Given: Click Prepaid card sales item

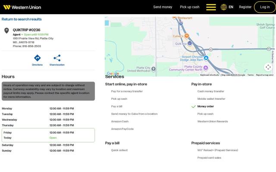Looking at the screenshot, I should [x=209, y=158].
